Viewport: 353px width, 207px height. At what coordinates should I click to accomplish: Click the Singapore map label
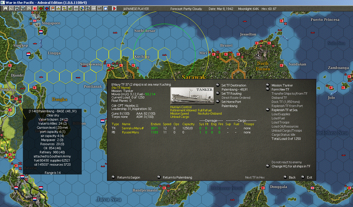[x=51, y=23]
